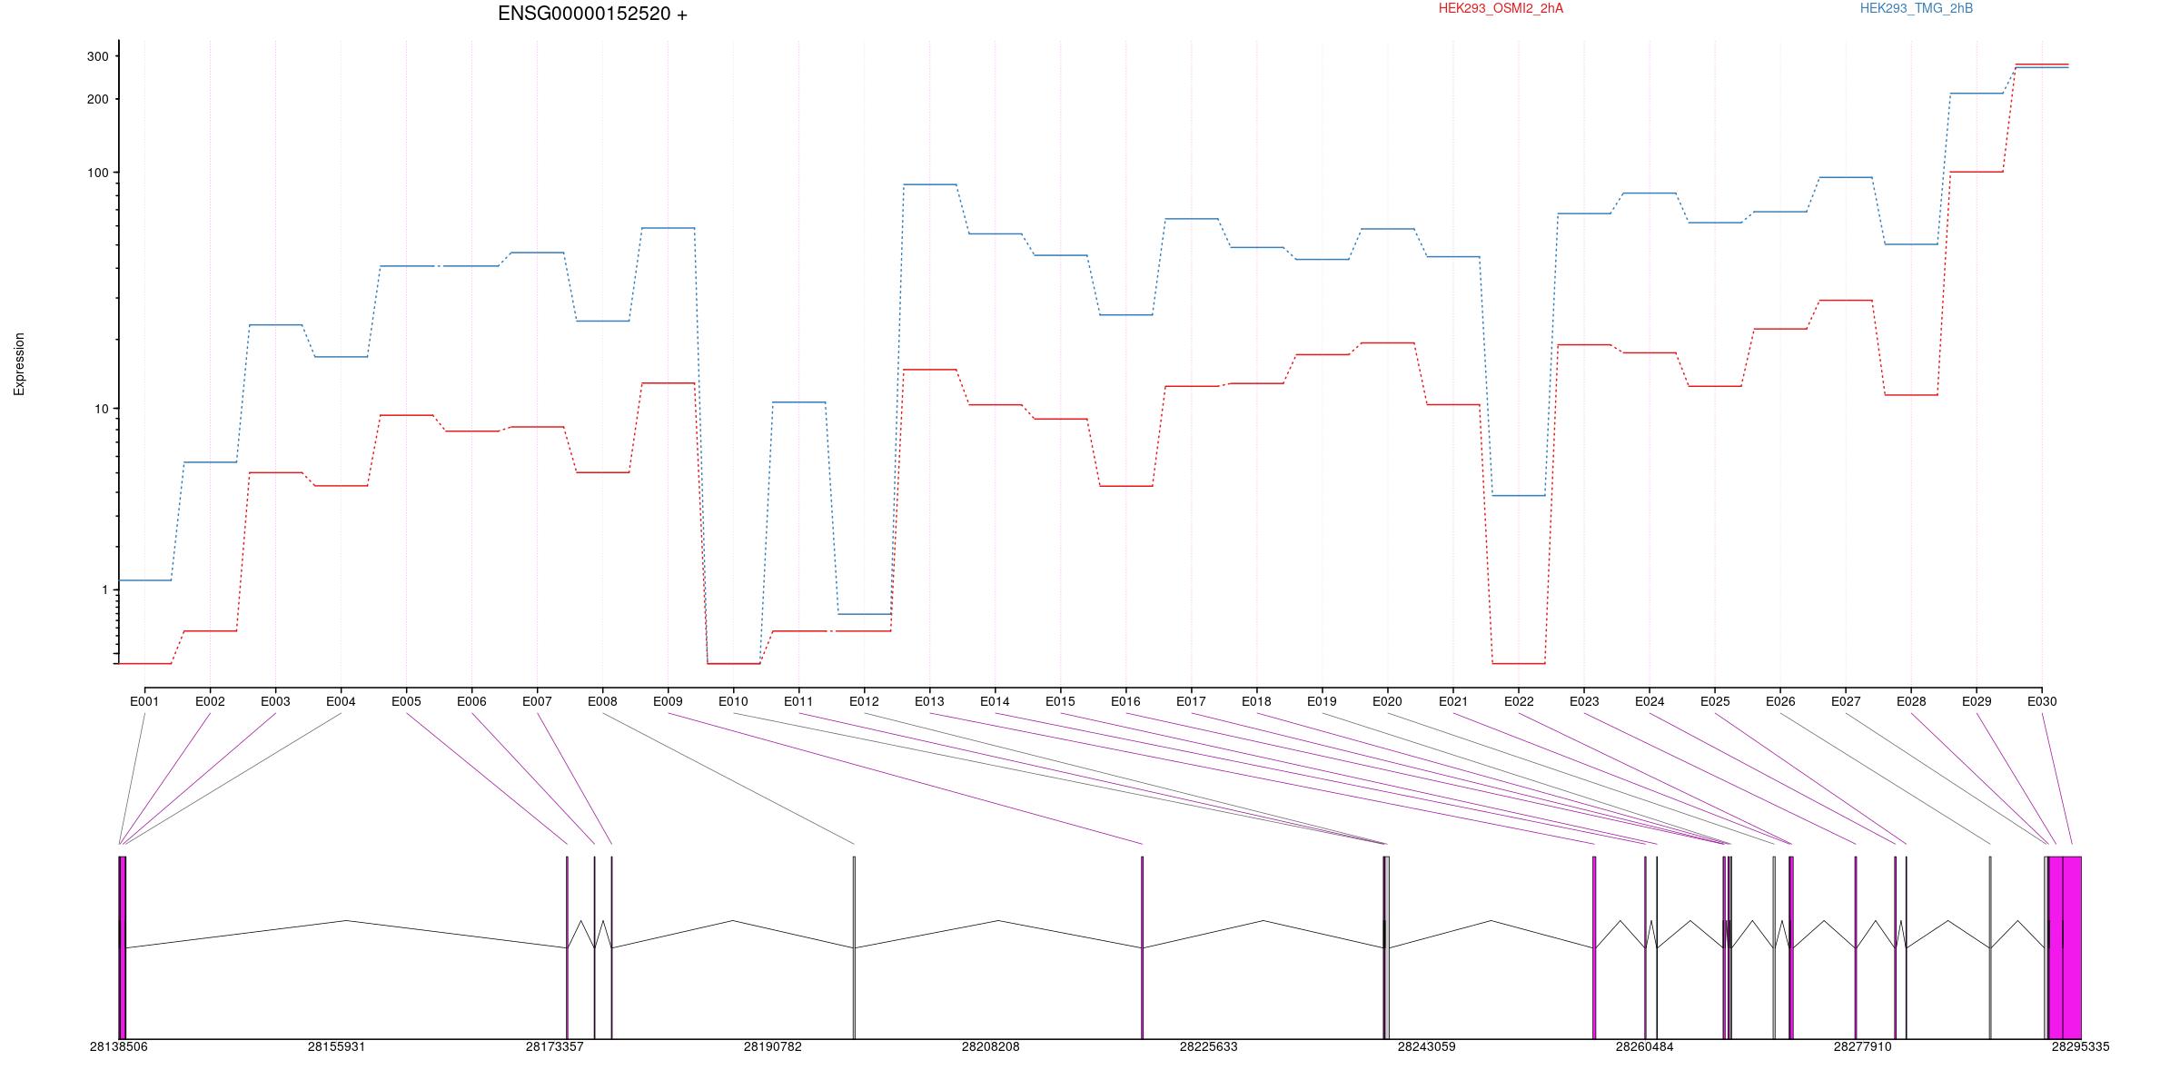Select the HEK293_OSMI2_2hA legend label
2180x1090 pixels.
pos(1501,8)
